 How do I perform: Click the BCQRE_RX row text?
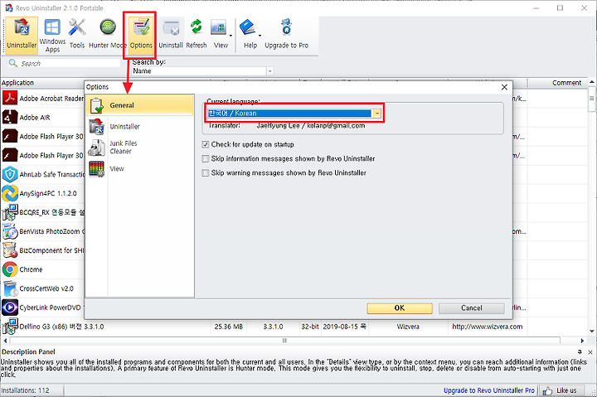pos(51,212)
